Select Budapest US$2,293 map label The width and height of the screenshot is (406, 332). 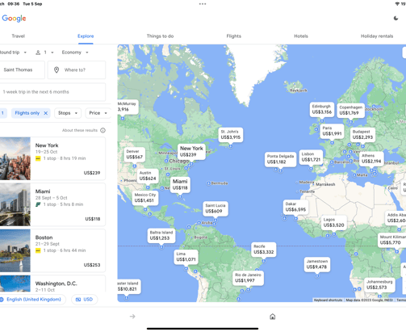pos(362,135)
